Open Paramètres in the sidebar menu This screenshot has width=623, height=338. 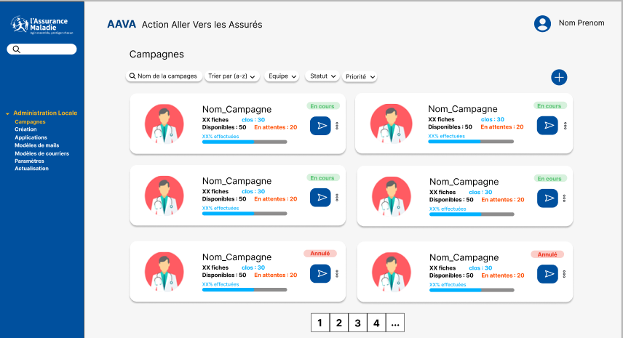click(x=30, y=161)
